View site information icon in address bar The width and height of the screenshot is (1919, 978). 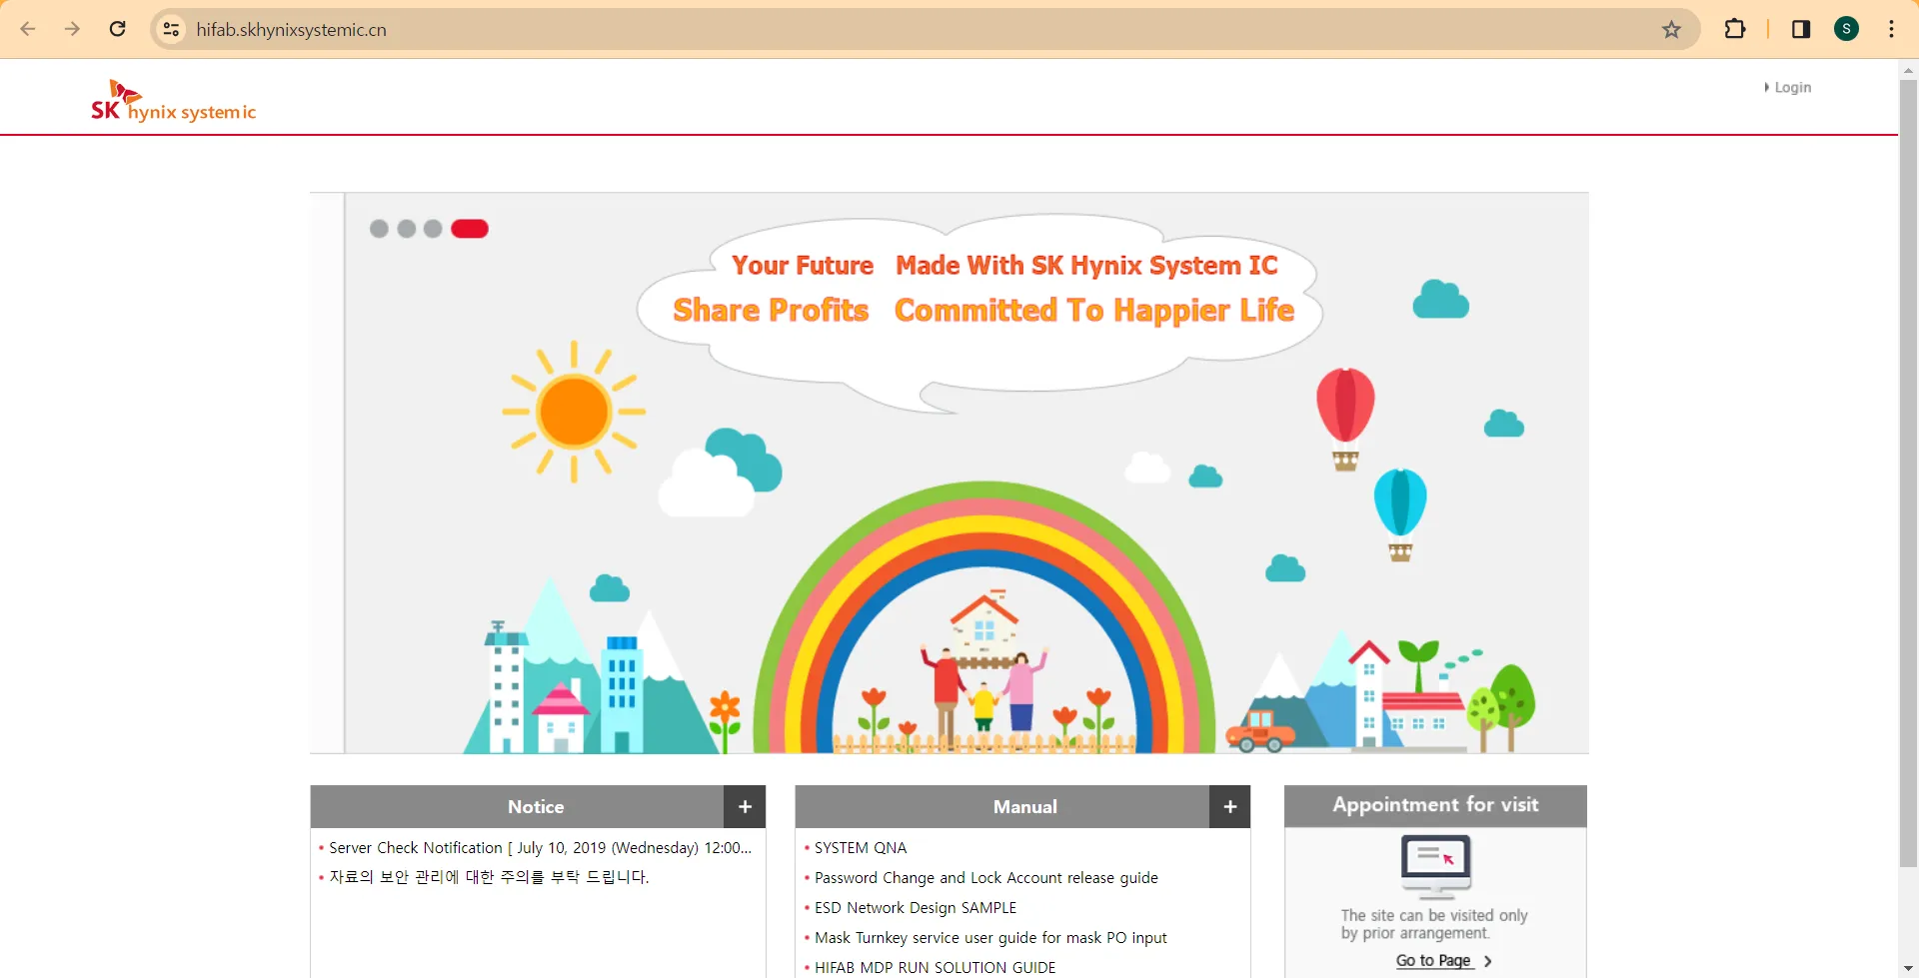coord(172,29)
